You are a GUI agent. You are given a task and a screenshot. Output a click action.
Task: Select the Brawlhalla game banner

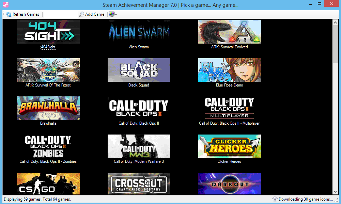[x=48, y=108]
